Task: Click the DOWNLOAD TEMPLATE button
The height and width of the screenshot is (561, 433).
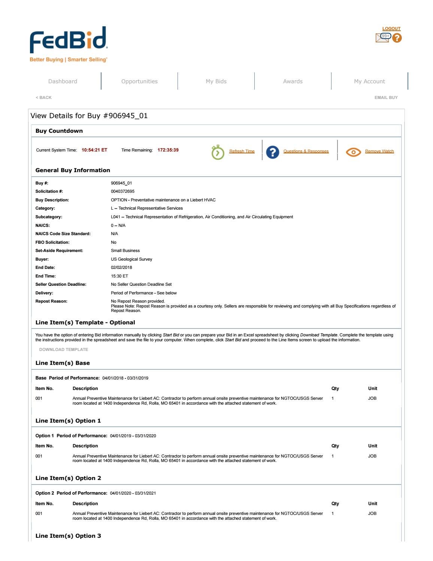Action: click(x=64, y=349)
